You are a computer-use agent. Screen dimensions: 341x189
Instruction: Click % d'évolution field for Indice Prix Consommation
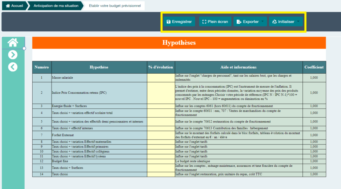pos(161,93)
